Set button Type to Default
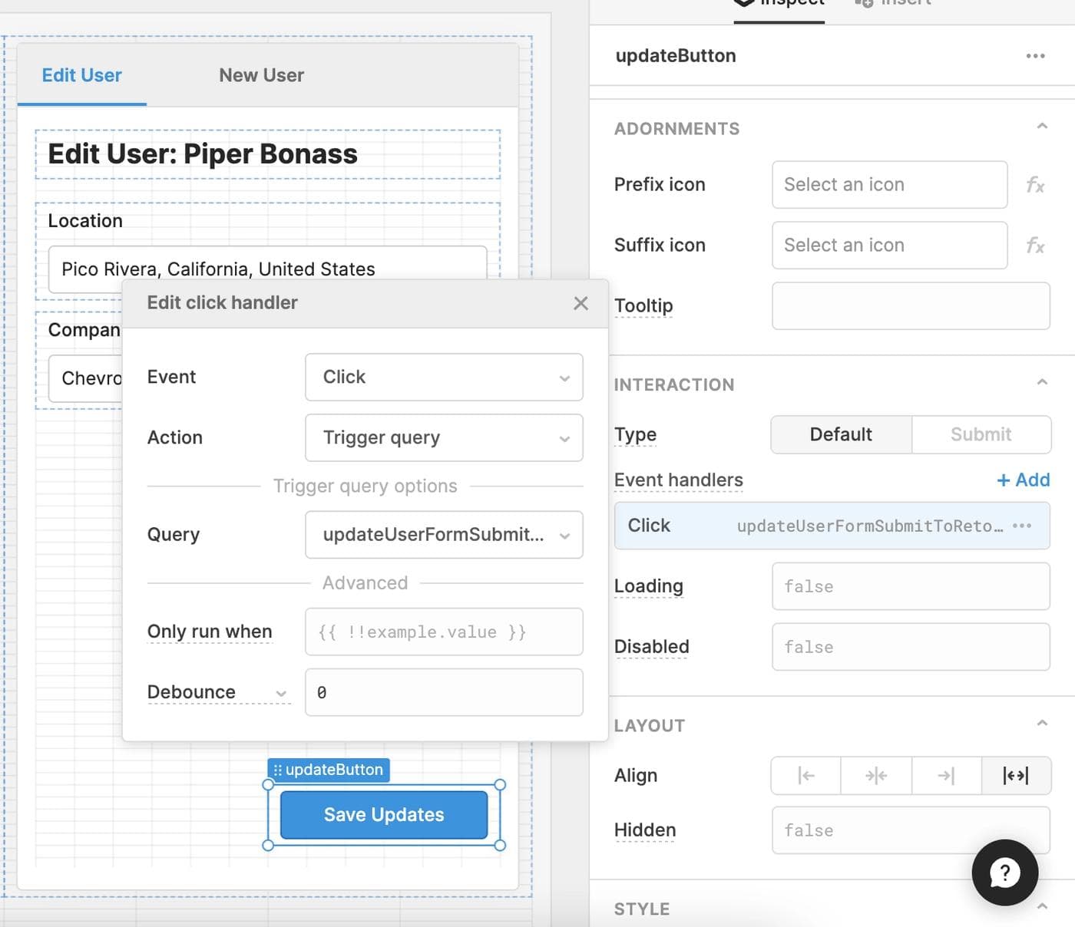The image size is (1075, 927). click(841, 434)
